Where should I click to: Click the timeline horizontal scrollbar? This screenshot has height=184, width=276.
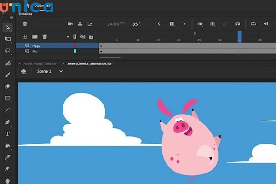click(110, 57)
